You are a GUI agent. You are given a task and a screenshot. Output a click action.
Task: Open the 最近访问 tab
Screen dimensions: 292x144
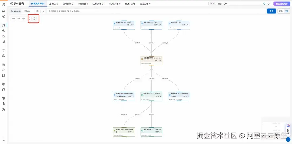pyautogui.click(x=54, y=4)
